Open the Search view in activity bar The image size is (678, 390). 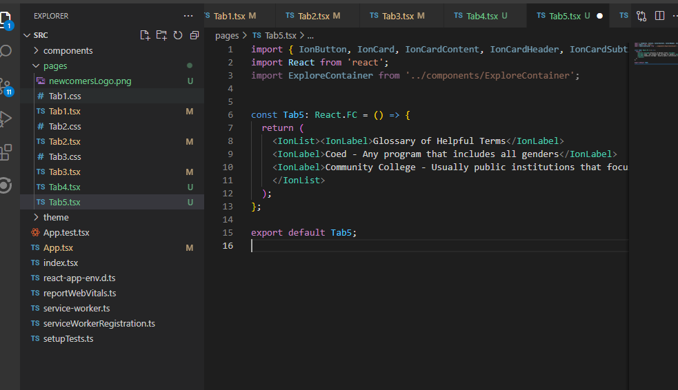(x=6, y=51)
